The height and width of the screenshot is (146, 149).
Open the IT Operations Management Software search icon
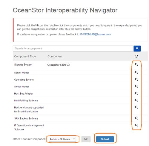coord(136,125)
